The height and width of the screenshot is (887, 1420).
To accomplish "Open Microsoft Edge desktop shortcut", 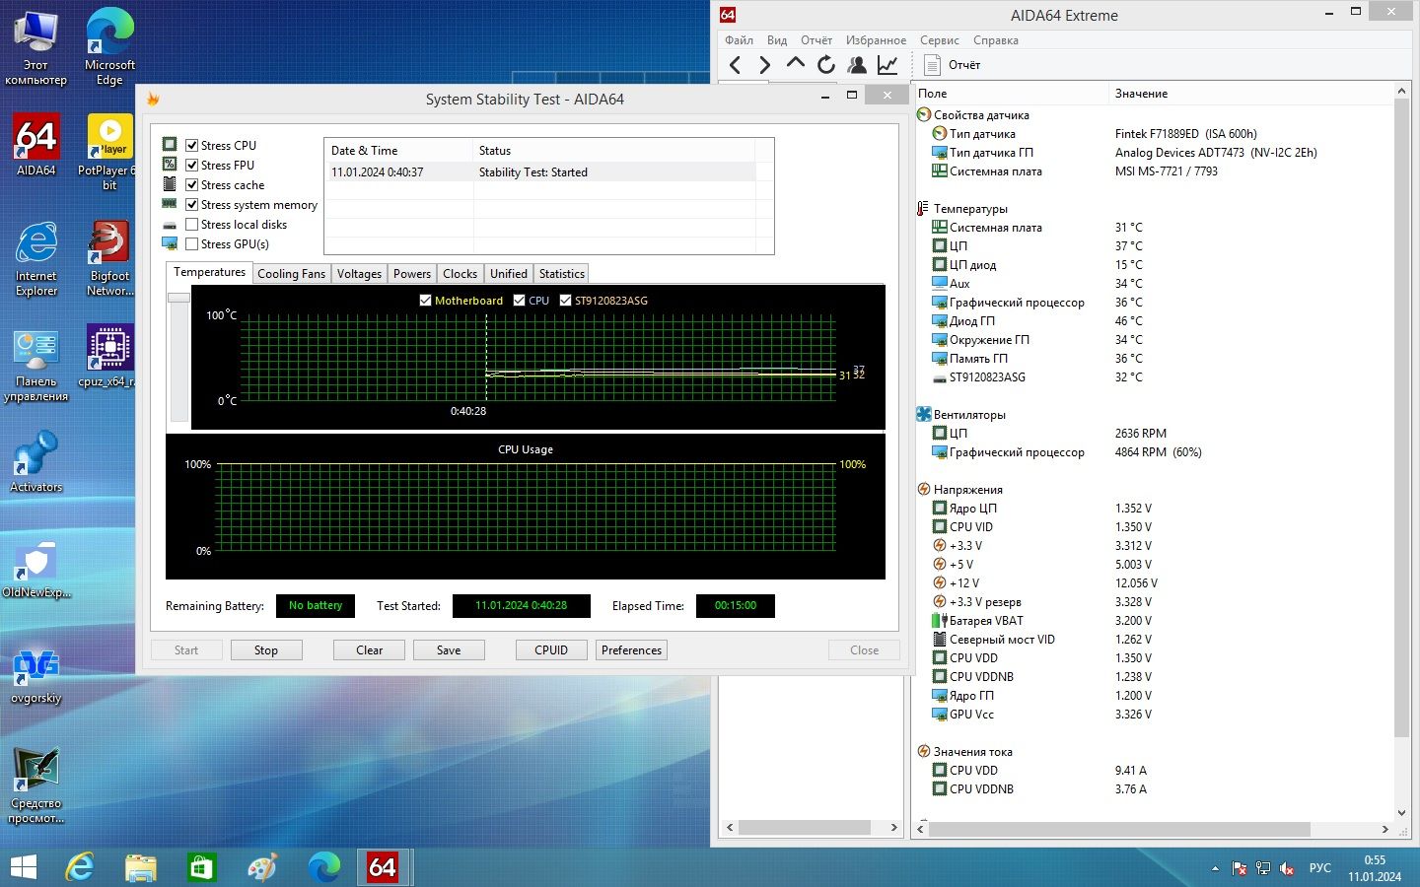I will (109, 47).
